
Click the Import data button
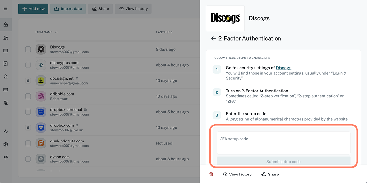(x=68, y=9)
